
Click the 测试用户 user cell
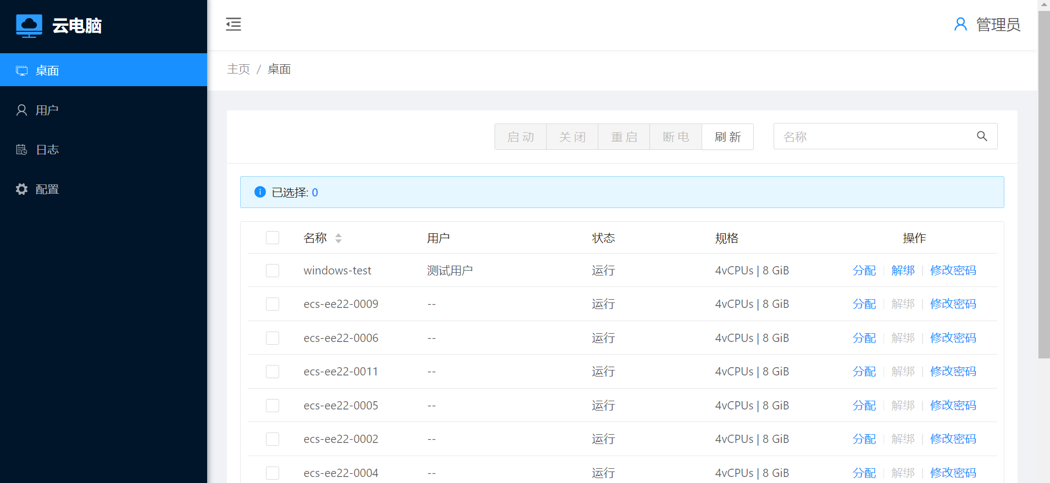450,271
